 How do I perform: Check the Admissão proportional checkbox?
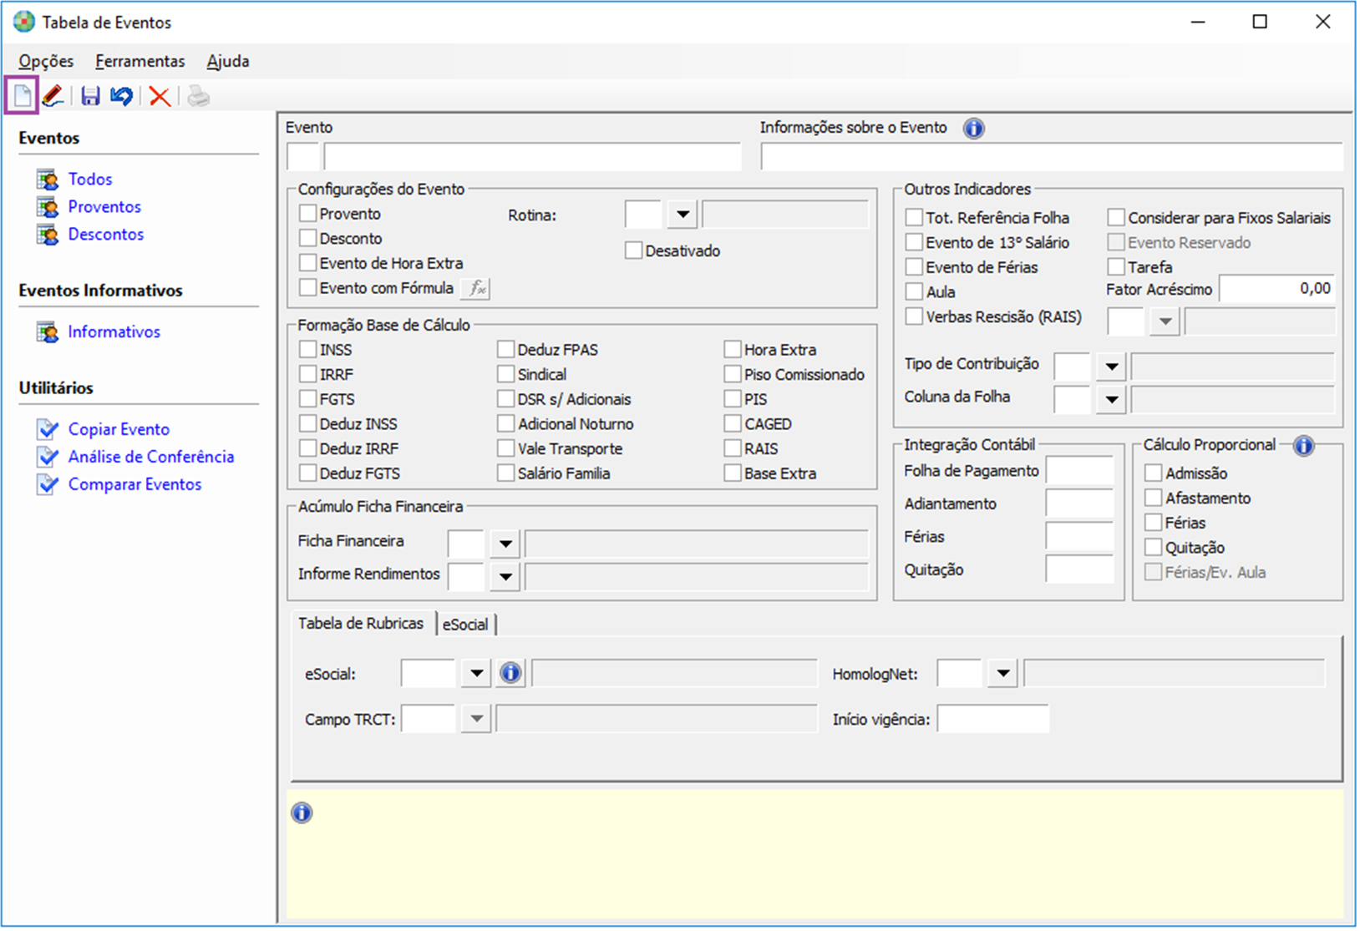(1154, 473)
